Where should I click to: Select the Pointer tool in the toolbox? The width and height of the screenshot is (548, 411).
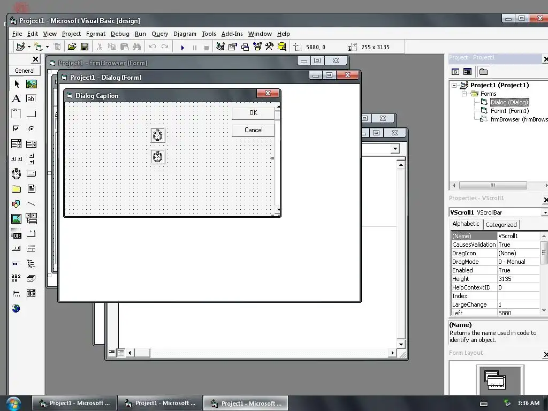click(x=17, y=84)
